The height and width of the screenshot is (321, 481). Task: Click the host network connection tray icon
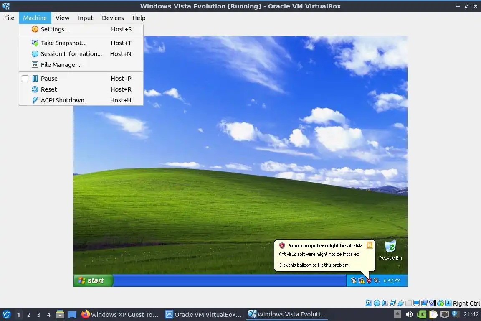click(445, 314)
